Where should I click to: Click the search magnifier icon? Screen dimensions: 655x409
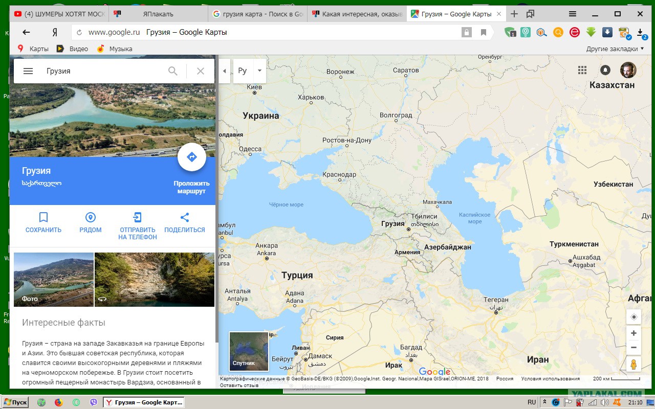(173, 71)
